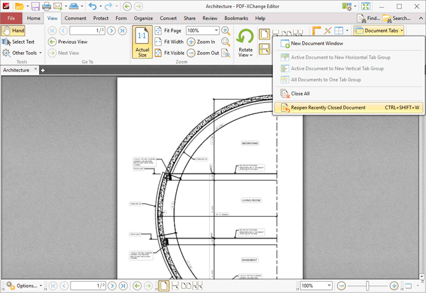Open the ribbon zoom percentage dropdown
This screenshot has height=293, width=426.
pyautogui.click(x=216, y=31)
